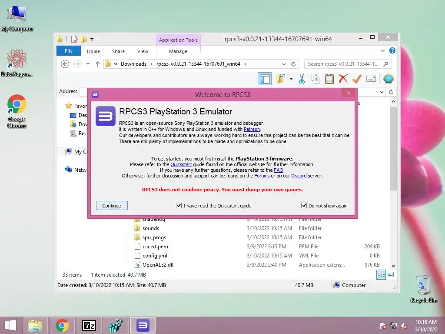Click the Continue button in RPCS3 dialog
Image resolution: width=445 pixels, height=334 pixels.
pyautogui.click(x=112, y=206)
